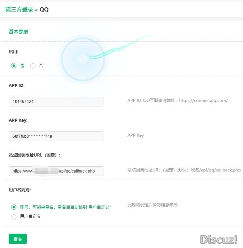Choose the 账号 username rule radio
This screenshot has height=248, width=243.
point(14,207)
